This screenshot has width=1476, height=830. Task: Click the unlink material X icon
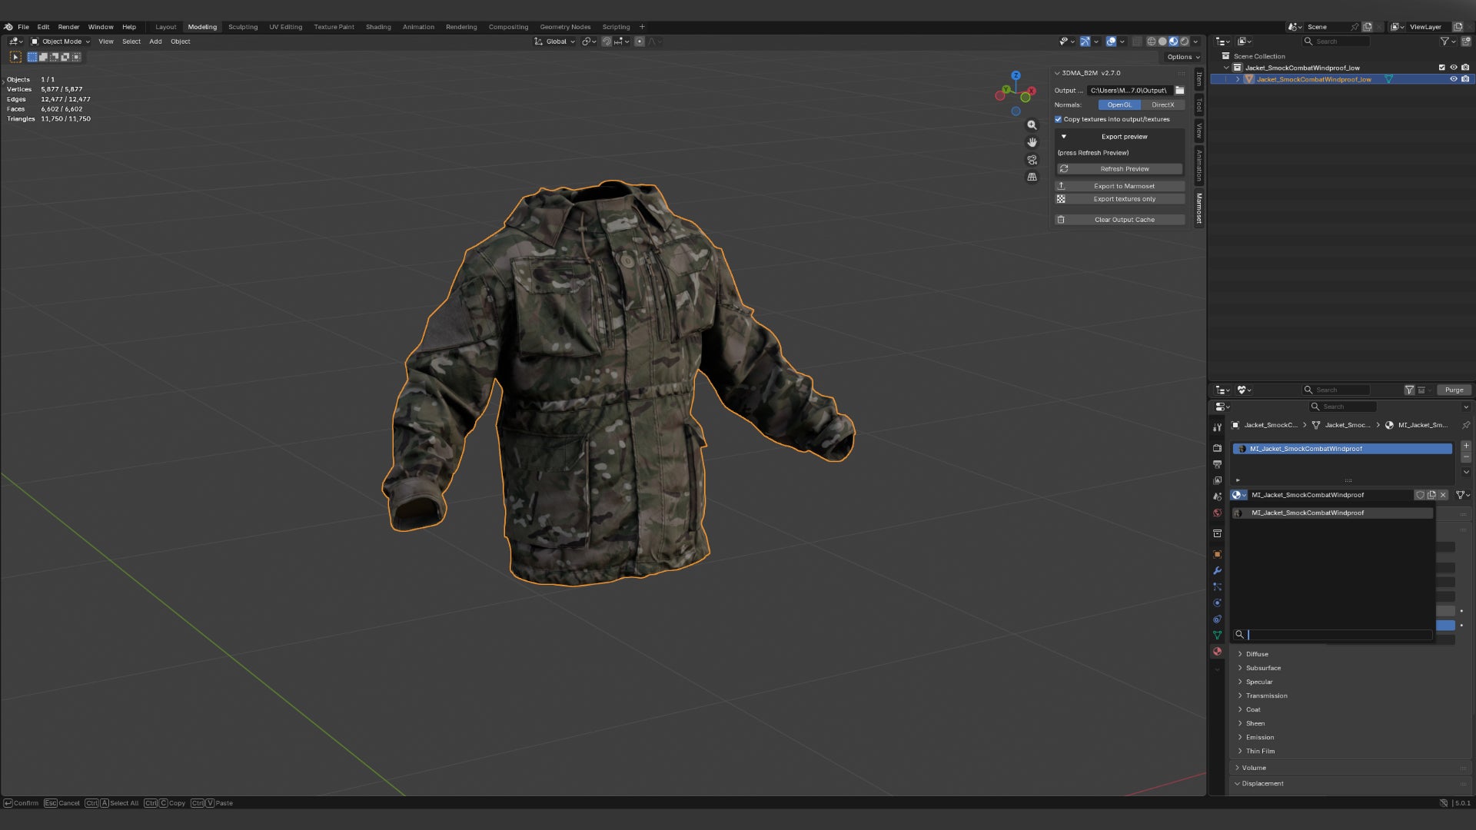click(x=1443, y=495)
